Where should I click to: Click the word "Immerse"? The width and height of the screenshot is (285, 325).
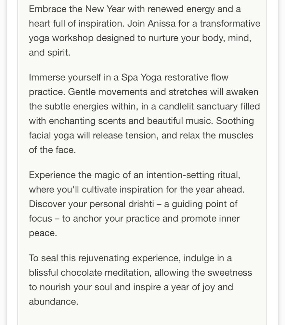[47, 78]
